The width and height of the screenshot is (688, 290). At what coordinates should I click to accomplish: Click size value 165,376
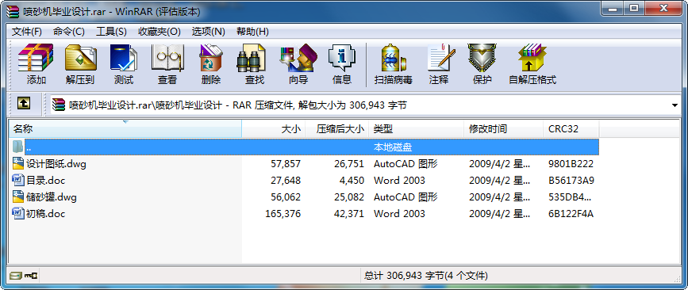(283, 214)
